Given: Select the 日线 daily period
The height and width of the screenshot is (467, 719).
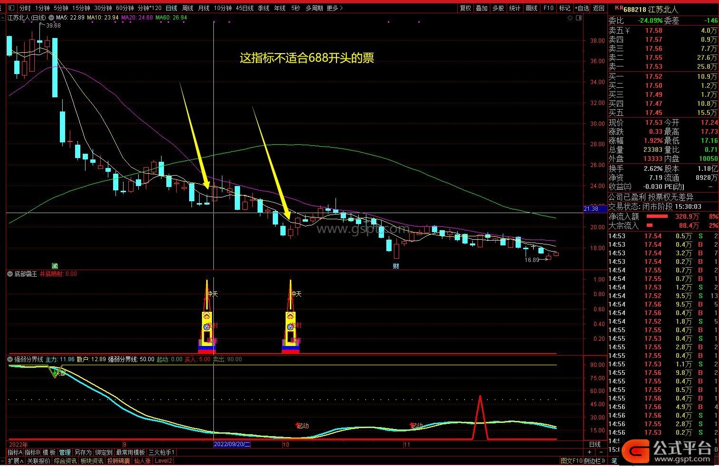Looking at the screenshot, I should click(171, 8).
